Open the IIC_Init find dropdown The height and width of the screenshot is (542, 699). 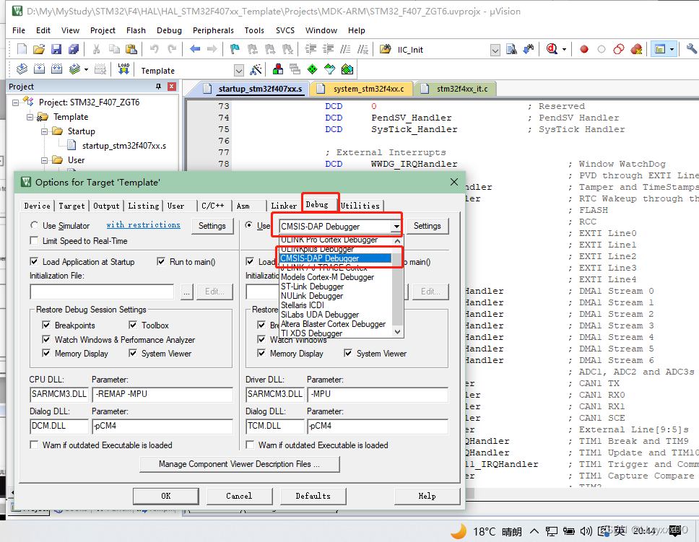click(495, 50)
